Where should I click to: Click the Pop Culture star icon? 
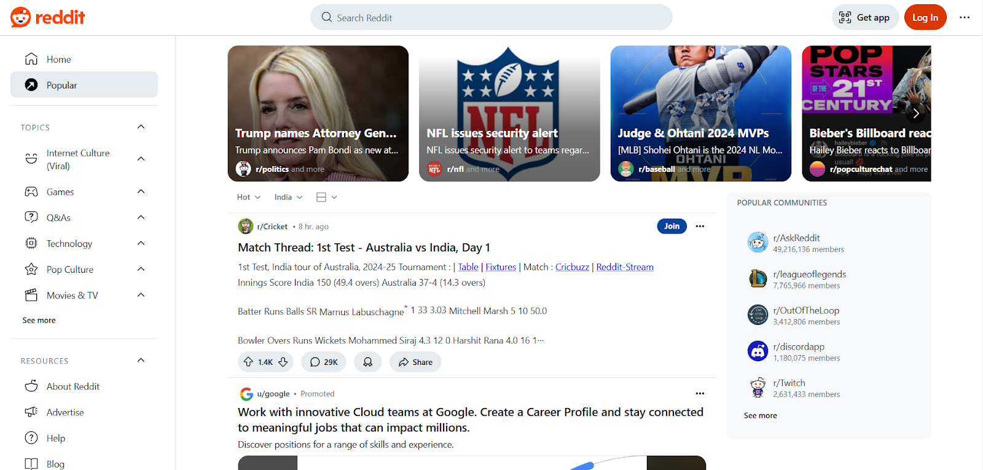(31, 269)
